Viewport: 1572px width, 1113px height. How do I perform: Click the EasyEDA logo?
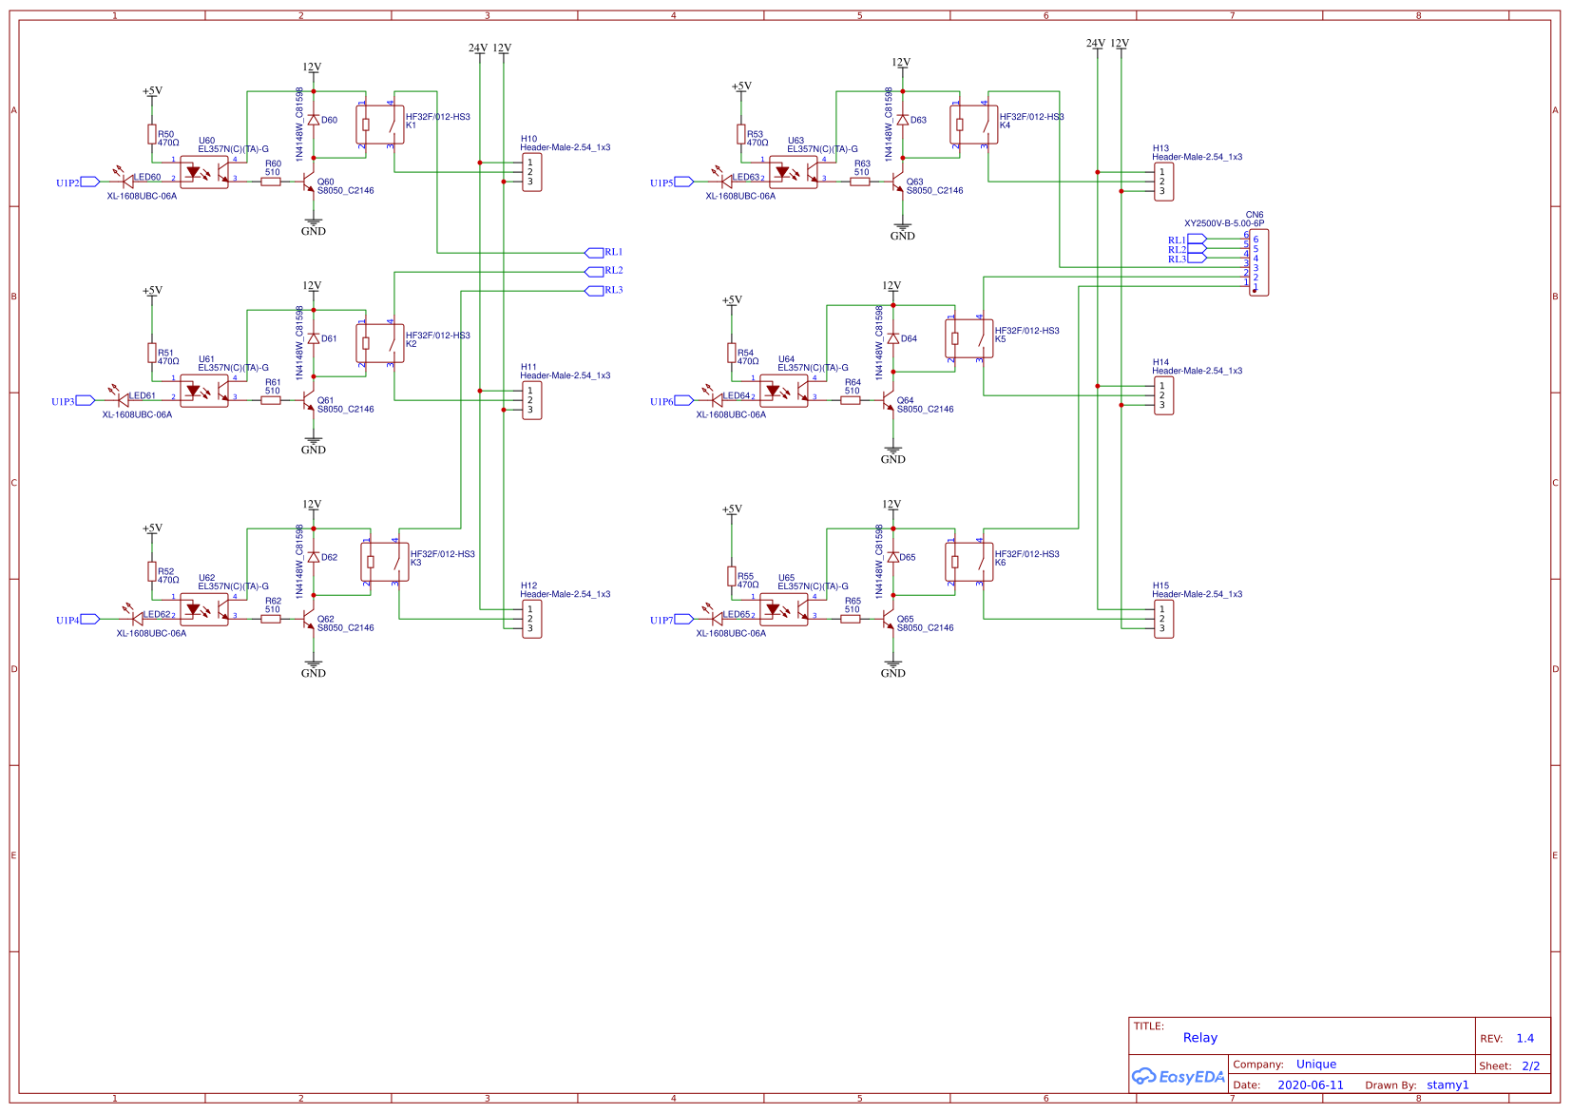(x=1177, y=1077)
